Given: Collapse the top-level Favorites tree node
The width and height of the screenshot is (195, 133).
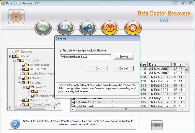Looking at the screenshot, I should pyautogui.click(x=19, y=83).
